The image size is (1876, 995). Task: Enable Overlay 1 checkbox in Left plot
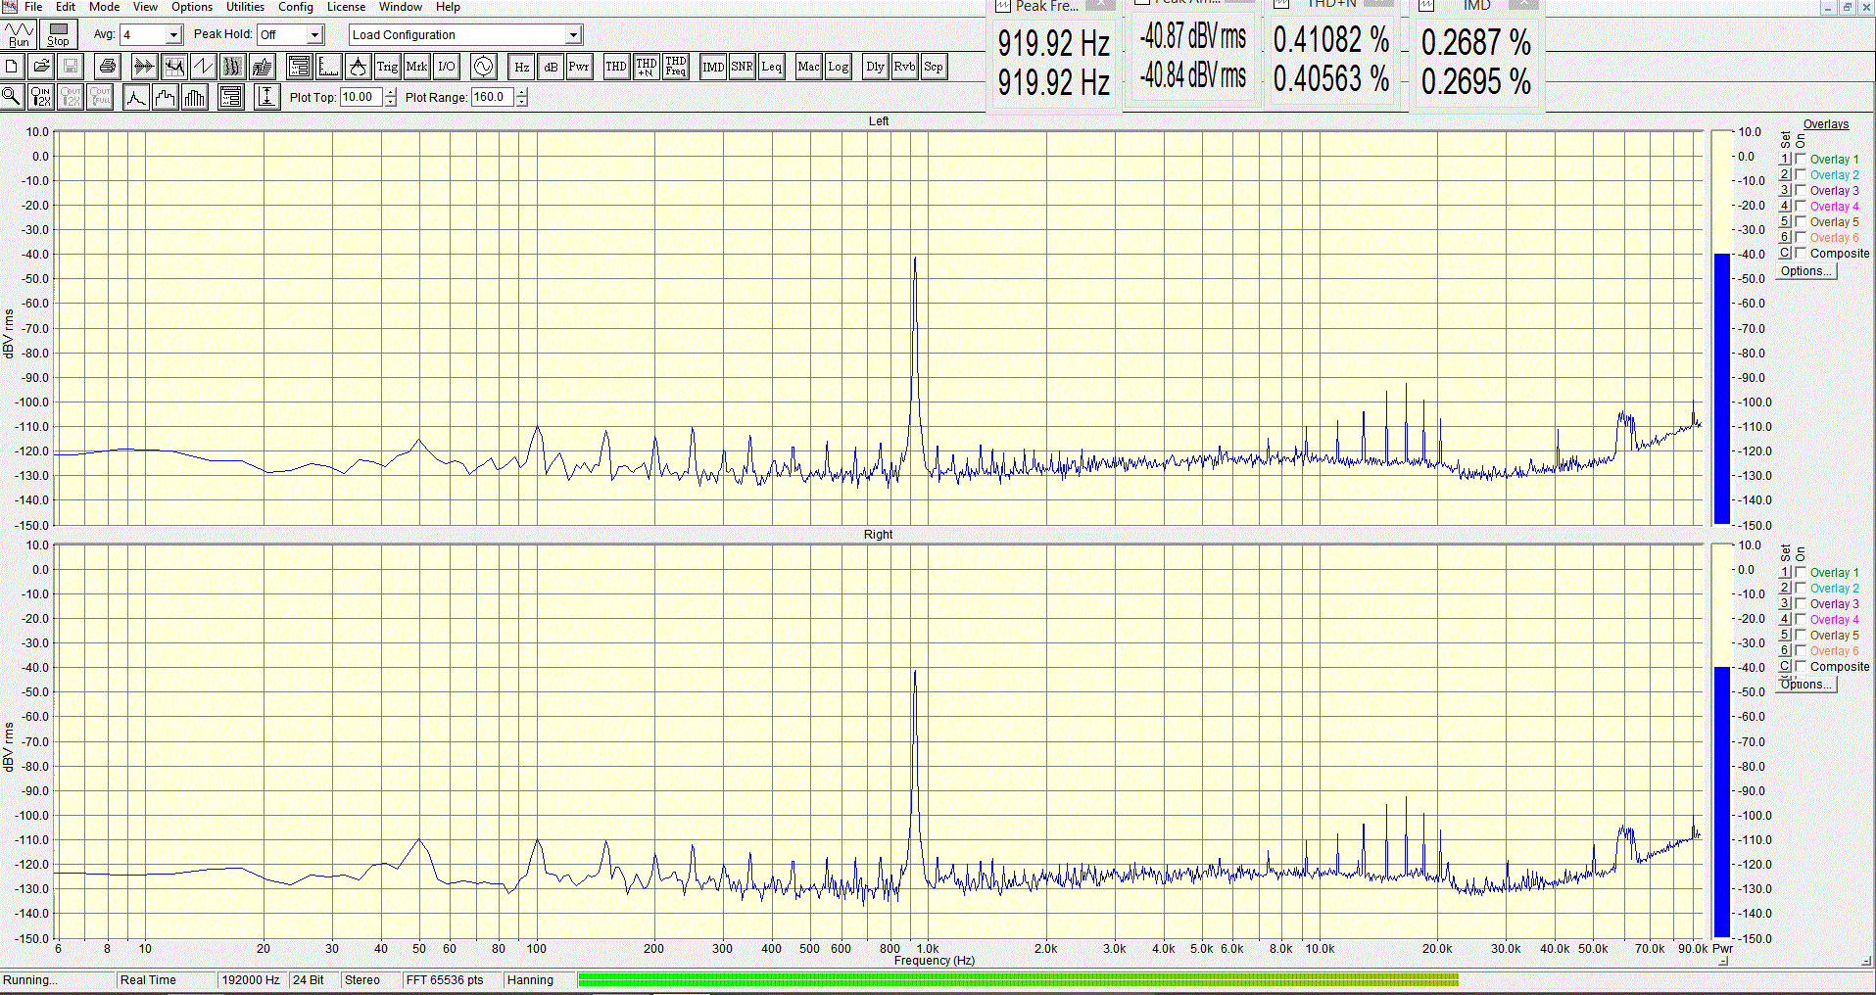click(1801, 160)
